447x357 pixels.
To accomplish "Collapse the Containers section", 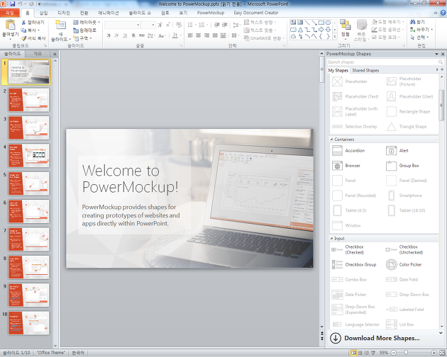I will 331,140.
